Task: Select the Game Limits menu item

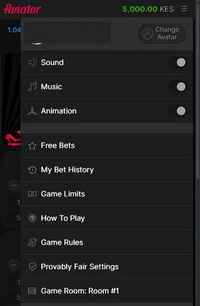Action: (x=107, y=194)
